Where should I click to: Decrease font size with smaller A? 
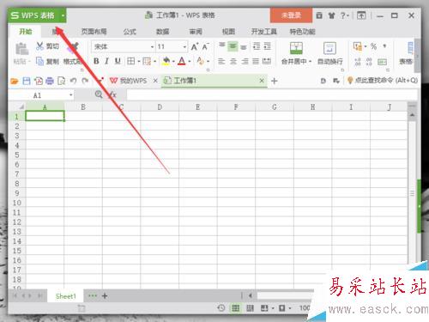pyautogui.click(x=205, y=46)
